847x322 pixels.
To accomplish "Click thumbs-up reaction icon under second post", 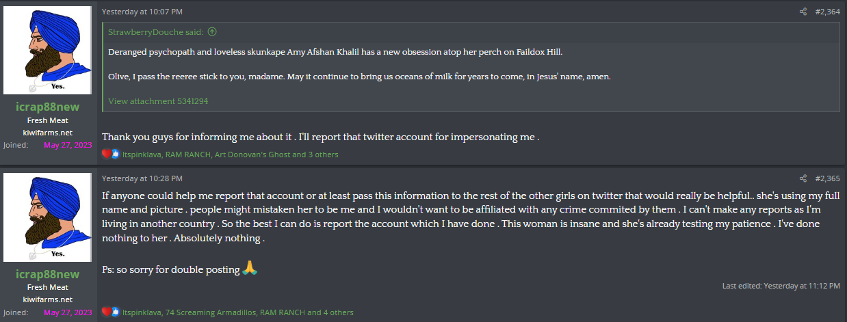I will pos(115,312).
